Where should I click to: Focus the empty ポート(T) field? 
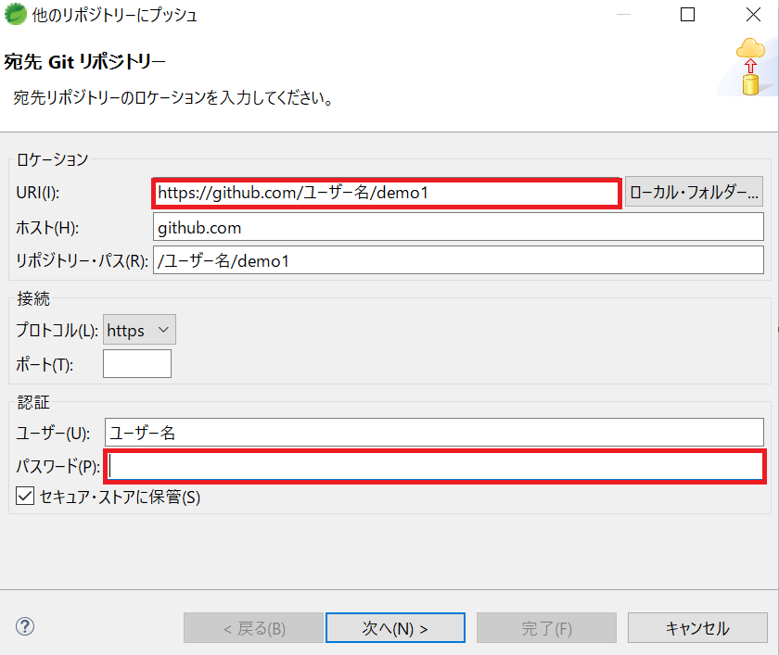pos(136,363)
